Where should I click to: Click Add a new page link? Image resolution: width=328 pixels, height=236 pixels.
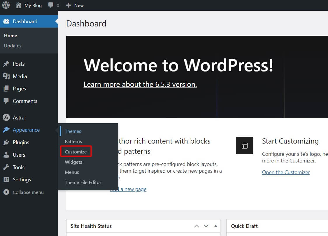(x=128, y=189)
